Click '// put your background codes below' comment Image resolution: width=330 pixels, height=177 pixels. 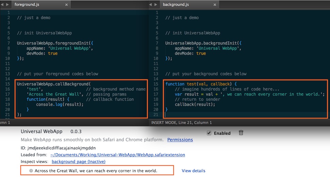(x=206, y=74)
